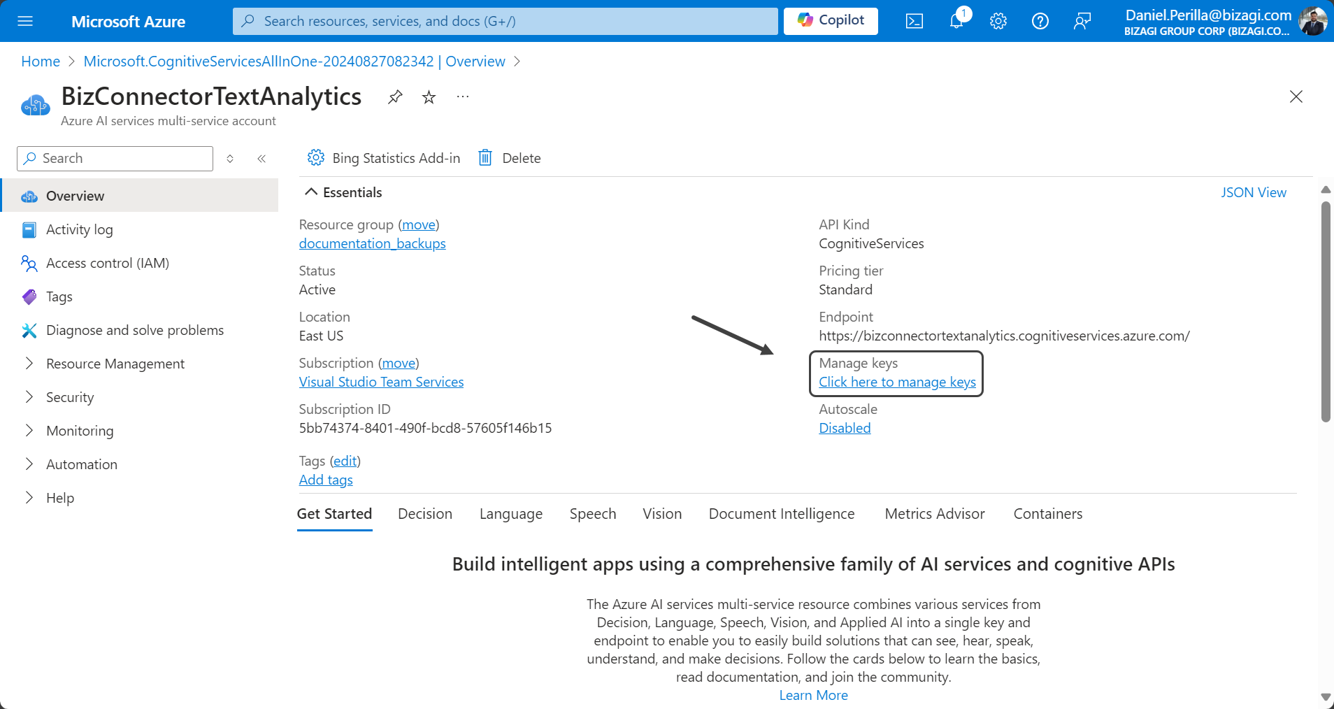Toggle expand/collapse all sidebar groups
The height and width of the screenshot is (709, 1334).
pos(230,159)
